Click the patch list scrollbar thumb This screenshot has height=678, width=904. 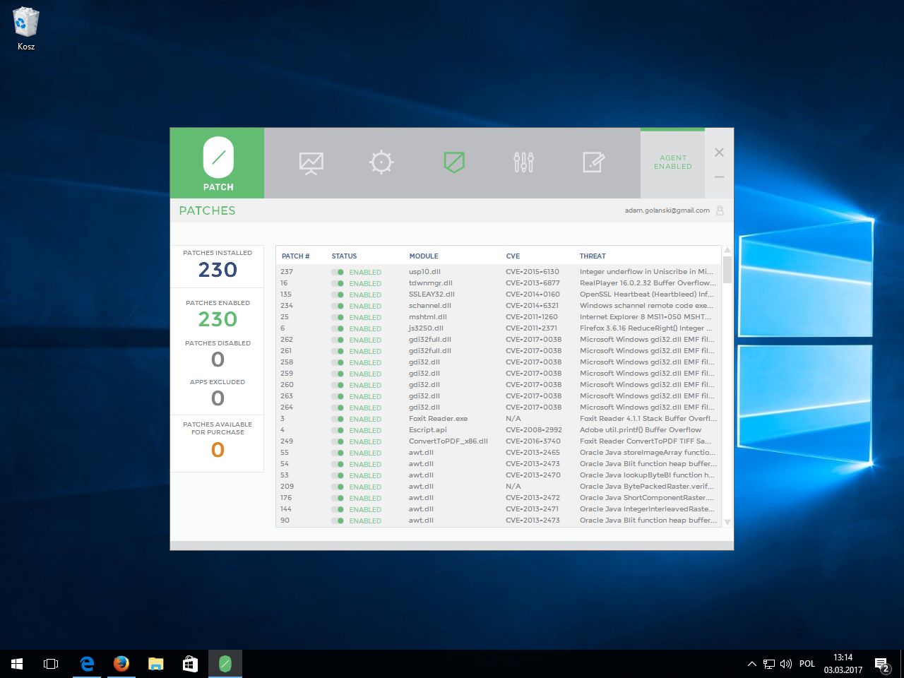click(727, 268)
